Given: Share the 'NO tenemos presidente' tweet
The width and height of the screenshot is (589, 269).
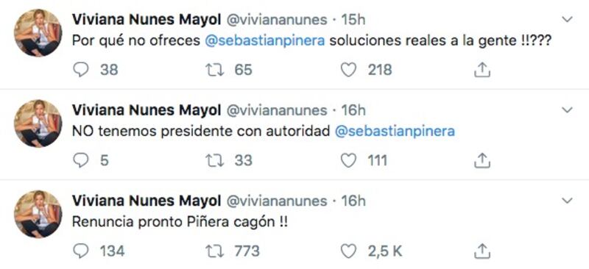Looking at the screenshot, I should coord(482,160).
